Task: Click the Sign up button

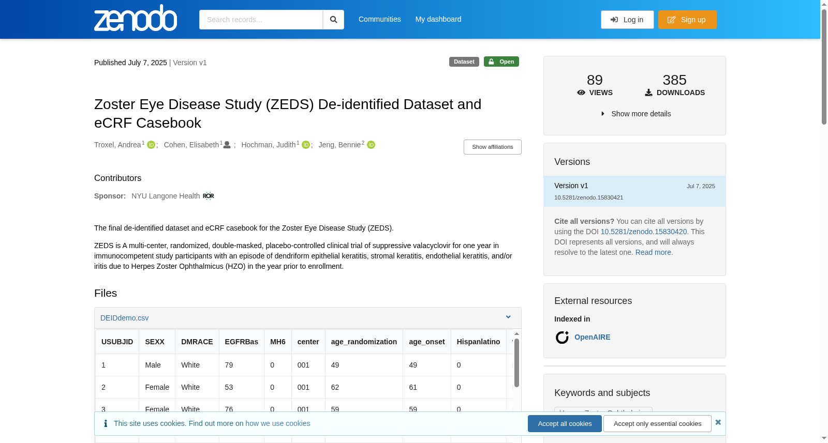Action: (x=687, y=20)
